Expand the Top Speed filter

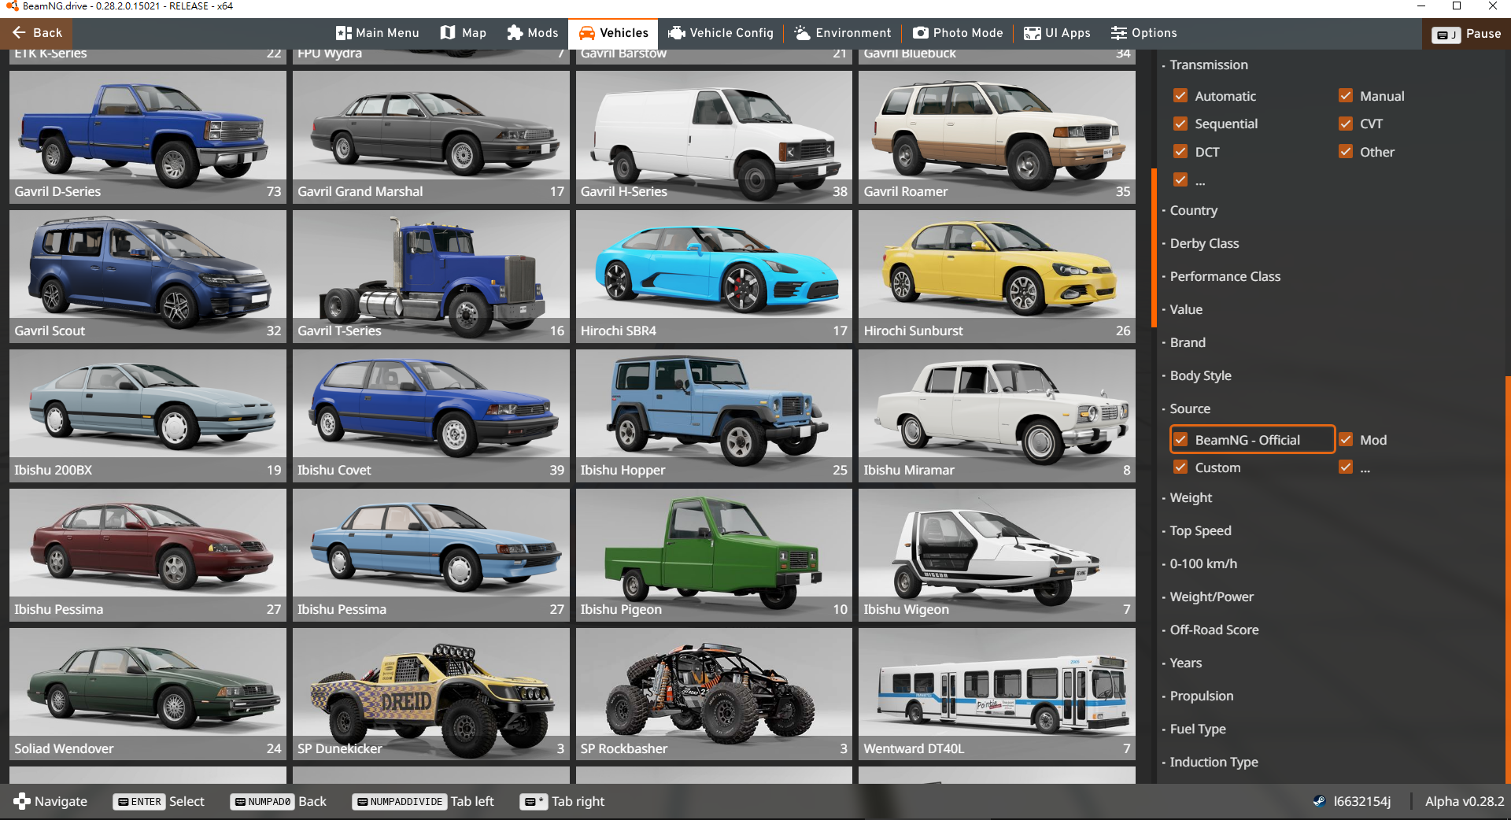1200,530
